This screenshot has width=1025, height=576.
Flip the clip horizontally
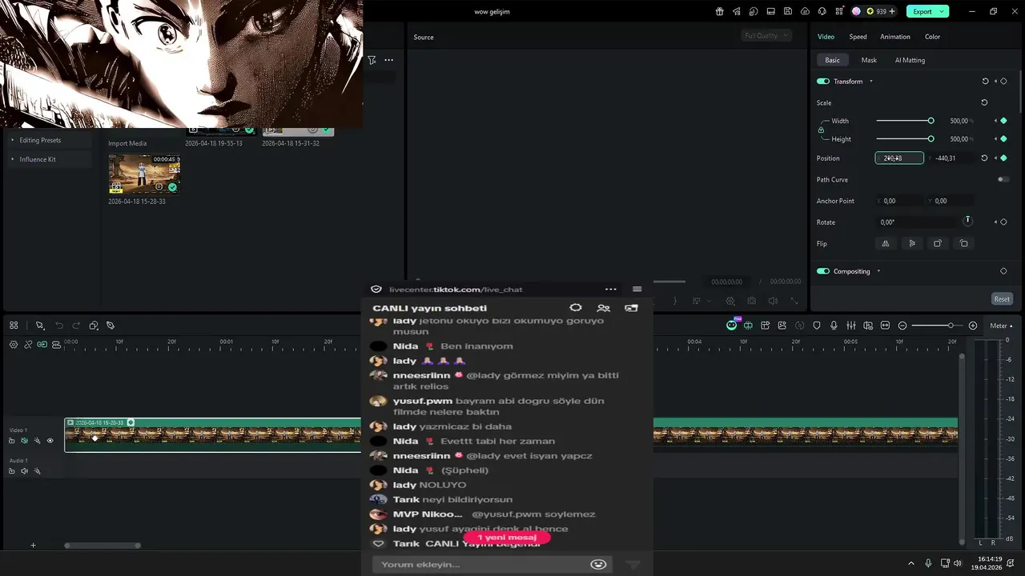tap(886, 243)
